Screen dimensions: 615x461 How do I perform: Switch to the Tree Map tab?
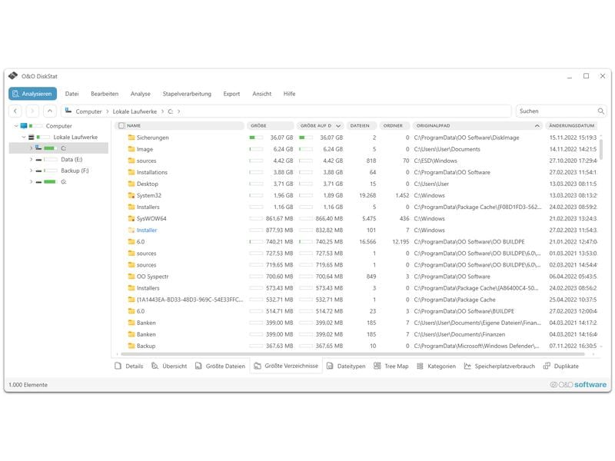[x=391, y=366]
